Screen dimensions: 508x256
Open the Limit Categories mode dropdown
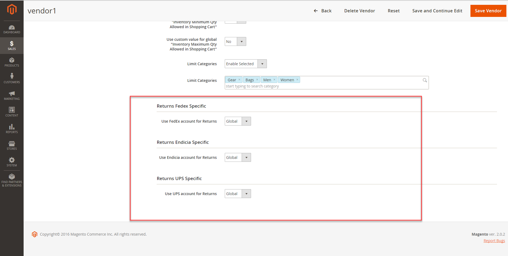tap(246, 64)
